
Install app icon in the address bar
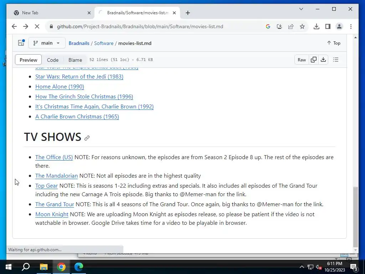279,26
